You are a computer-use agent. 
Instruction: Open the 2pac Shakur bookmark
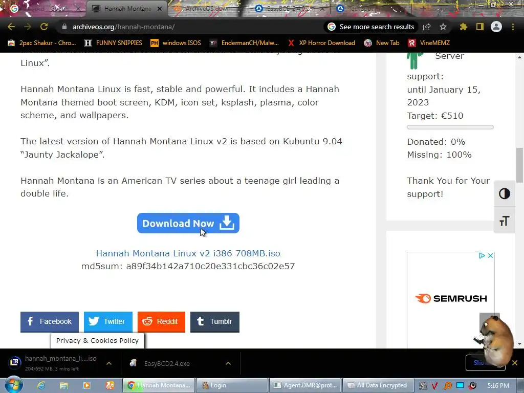(x=42, y=43)
